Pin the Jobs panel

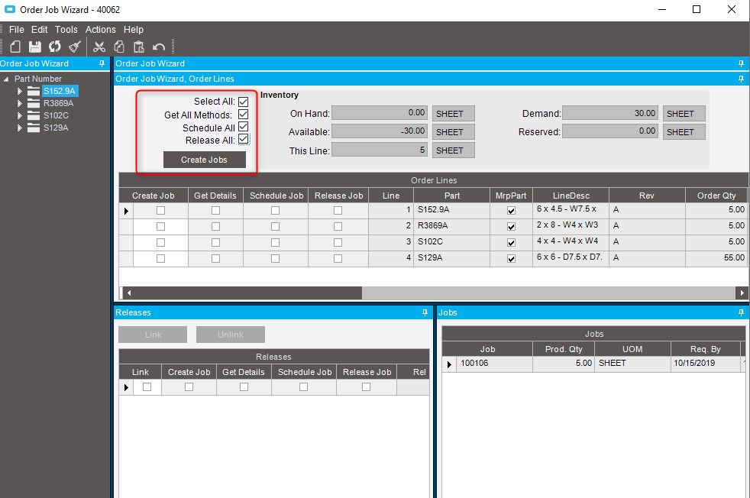(741, 312)
